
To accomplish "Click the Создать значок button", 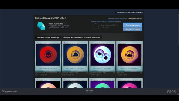I will [133, 25].
